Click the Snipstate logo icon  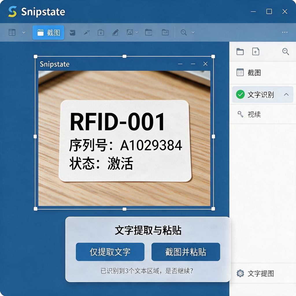(12, 12)
